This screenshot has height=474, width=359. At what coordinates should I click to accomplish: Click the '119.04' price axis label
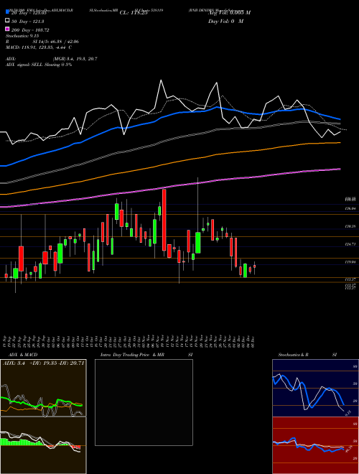click(350, 262)
